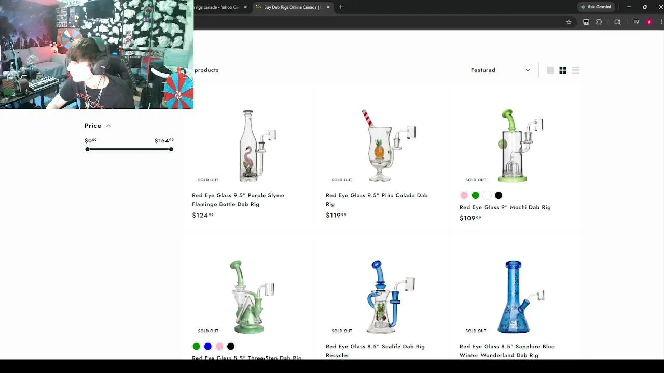Click the $124.99 price text
Viewport: 664px width, 373px height.
[x=203, y=215]
